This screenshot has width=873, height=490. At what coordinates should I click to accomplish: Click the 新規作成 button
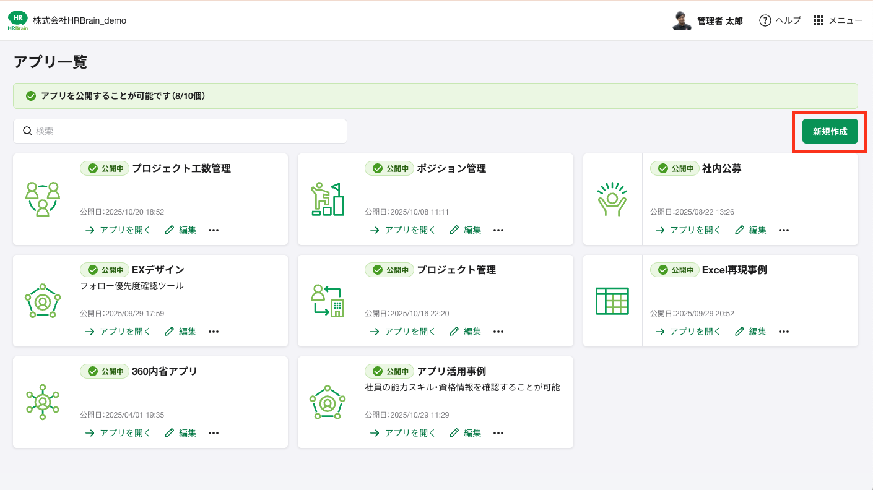tap(830, 132)
